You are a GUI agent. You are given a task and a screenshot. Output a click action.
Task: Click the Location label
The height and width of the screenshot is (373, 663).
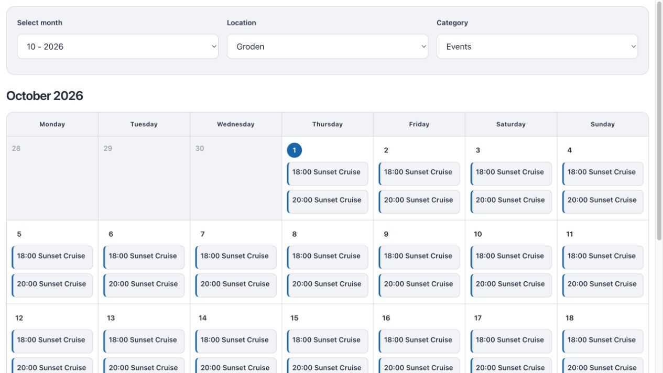(242, 23)
